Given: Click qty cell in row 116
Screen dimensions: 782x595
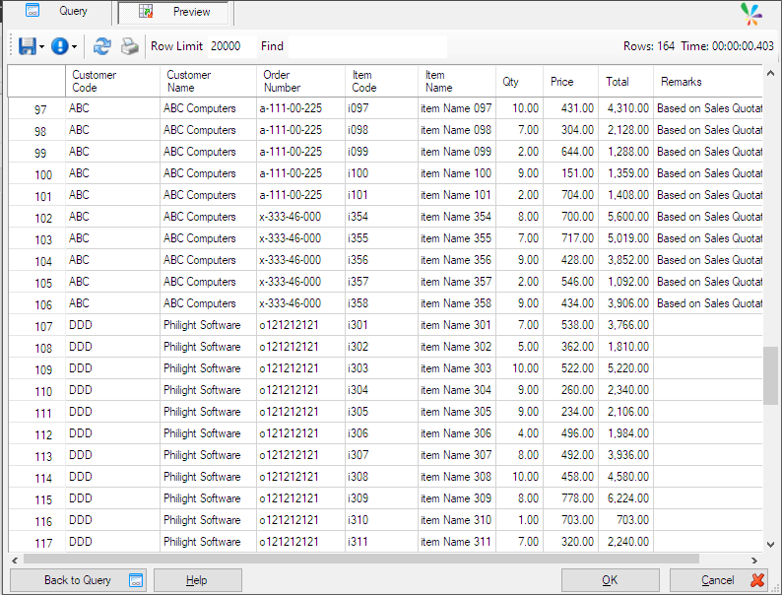Looking at the screenshot, I should click(519, 520).
